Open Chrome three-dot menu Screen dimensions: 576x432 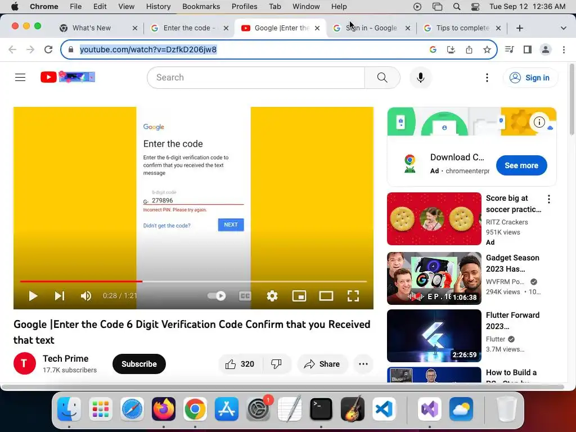click(564, 49)
